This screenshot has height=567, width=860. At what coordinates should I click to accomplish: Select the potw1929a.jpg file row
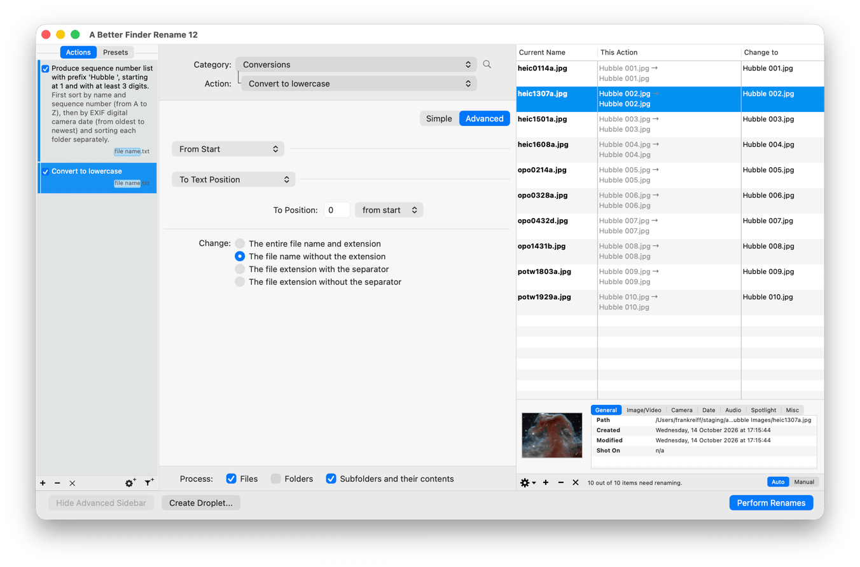pos(670,302)
